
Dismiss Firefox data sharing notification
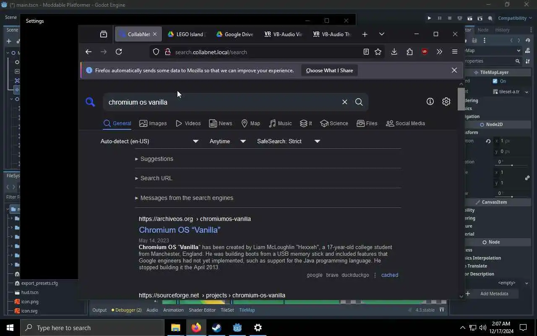[454, 70]
